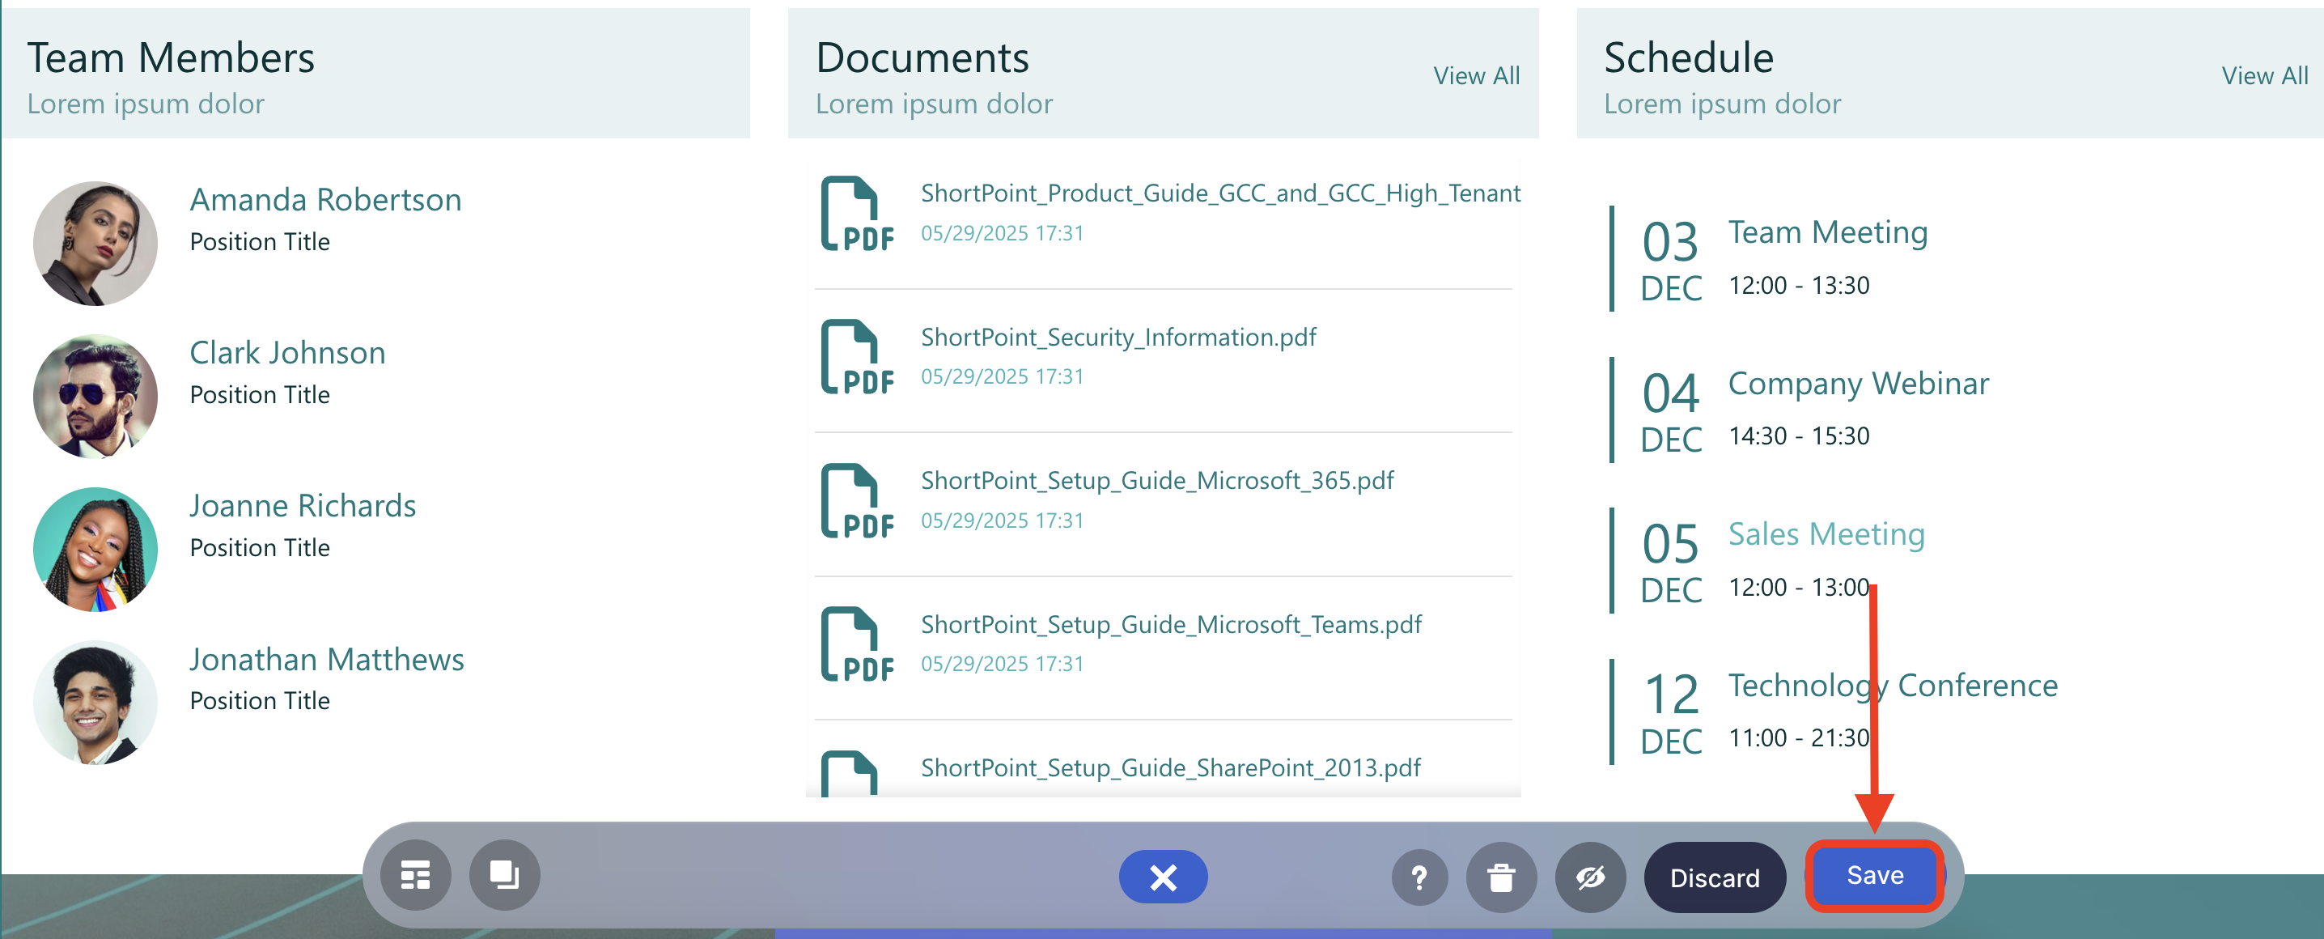This screenshot has width=2324, height=939.
Task: Click PDF icon for GCC Product Guide
Action: (855, 213)
